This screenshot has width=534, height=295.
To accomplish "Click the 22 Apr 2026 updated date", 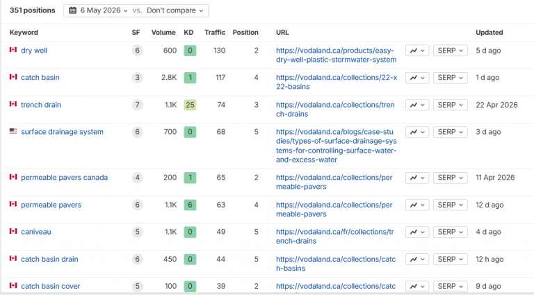I will coord(496,105).
